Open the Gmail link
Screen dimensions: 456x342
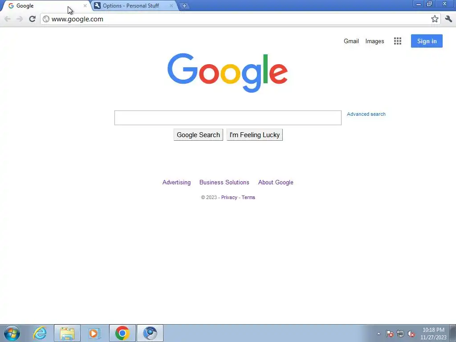click(351, 41)
